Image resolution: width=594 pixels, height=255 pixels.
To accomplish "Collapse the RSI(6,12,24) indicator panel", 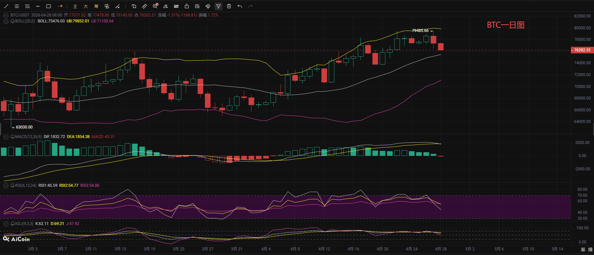I will 6,185.
